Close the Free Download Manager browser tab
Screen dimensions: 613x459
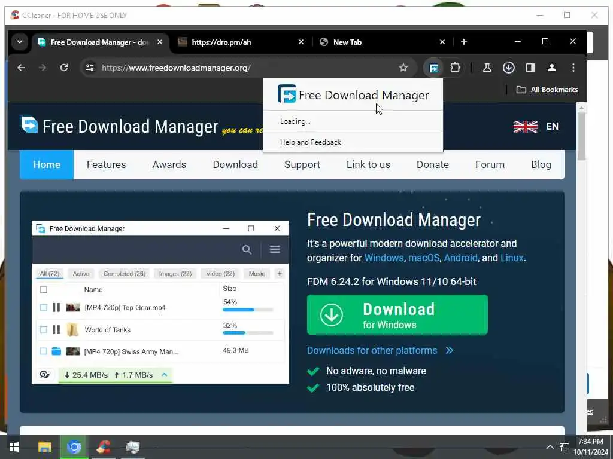[159, 42]
